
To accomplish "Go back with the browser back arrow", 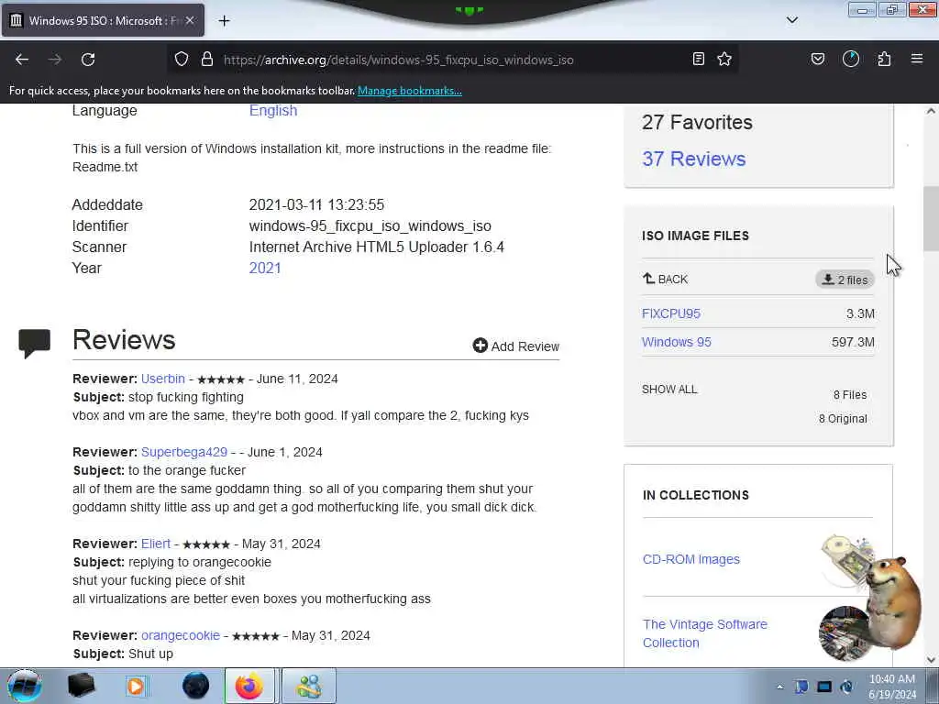I will click(22, 60).
